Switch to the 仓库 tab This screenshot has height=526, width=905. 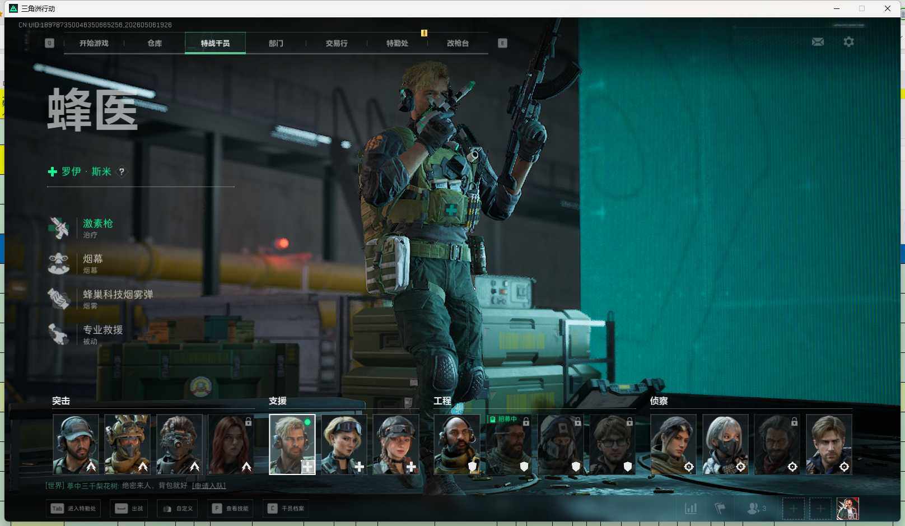pos(155,43)
